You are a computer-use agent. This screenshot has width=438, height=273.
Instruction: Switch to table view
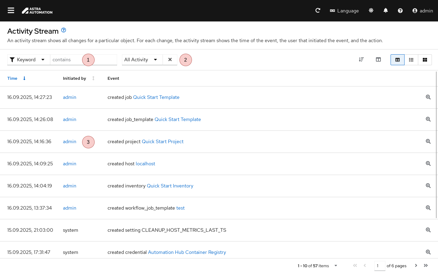[x=398, y=60]
